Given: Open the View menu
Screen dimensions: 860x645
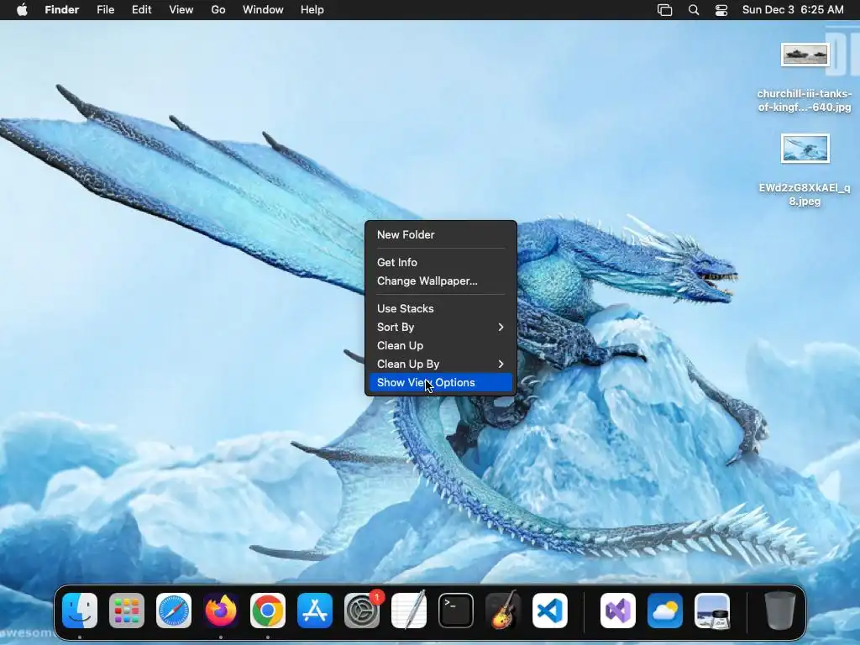Looking at the screenshot, I should tap(181, 10).
